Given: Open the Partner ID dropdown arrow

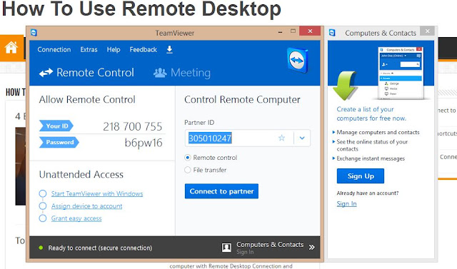Looking at the screenshot, I should 302,138.
